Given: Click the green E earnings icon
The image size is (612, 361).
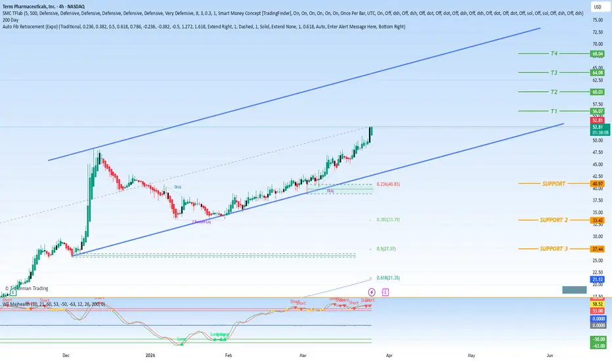Looking at the screenshot, I should click(13, 291).
